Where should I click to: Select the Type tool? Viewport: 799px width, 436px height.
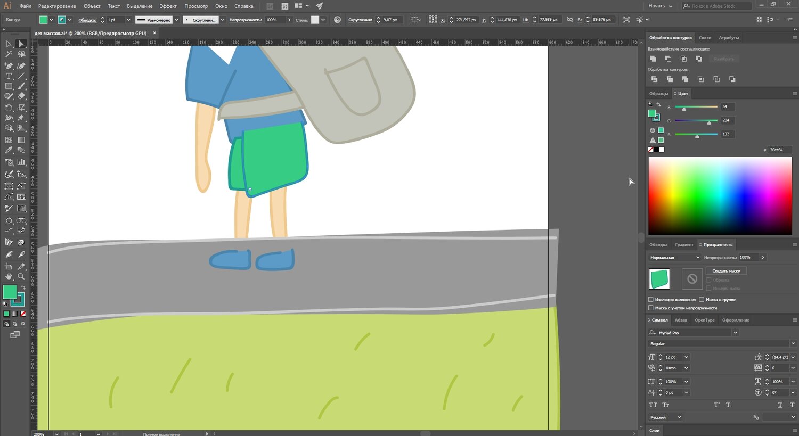coord(9,76)
